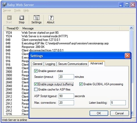The height and width of the screenshot is (123, 137).
Task: Maximize the Baby Web Server window
Action: (x=127, y=5)
